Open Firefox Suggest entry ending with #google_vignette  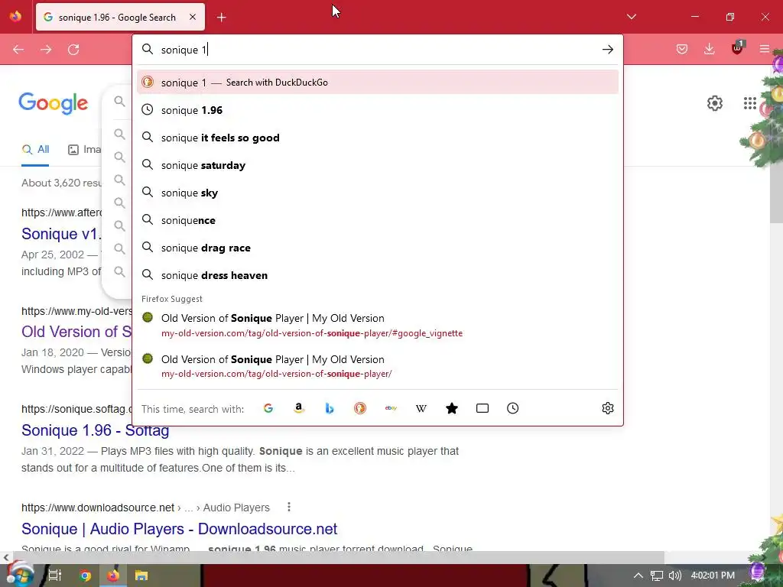click(x=378, y=325)
